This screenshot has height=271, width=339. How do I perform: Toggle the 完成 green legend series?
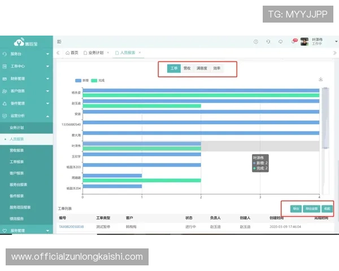(x=95, y=80)
